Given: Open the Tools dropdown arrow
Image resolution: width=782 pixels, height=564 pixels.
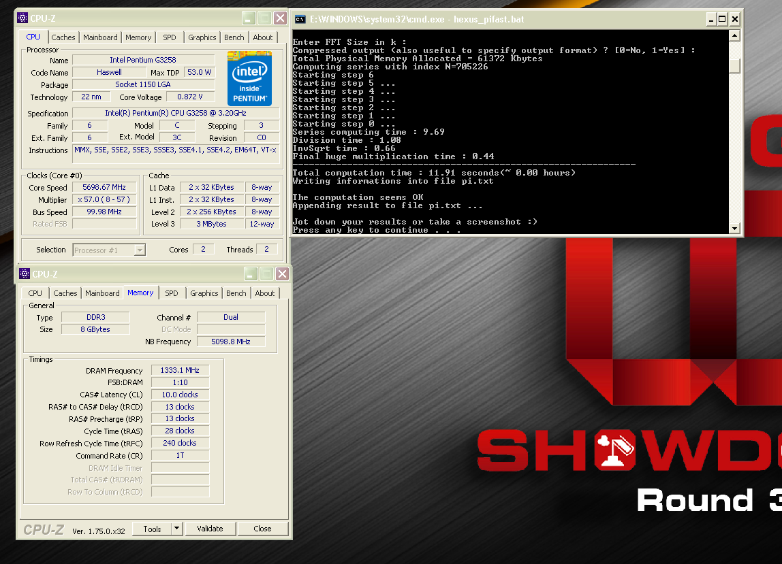Looking at the screenshot, I should click(177, 529).
